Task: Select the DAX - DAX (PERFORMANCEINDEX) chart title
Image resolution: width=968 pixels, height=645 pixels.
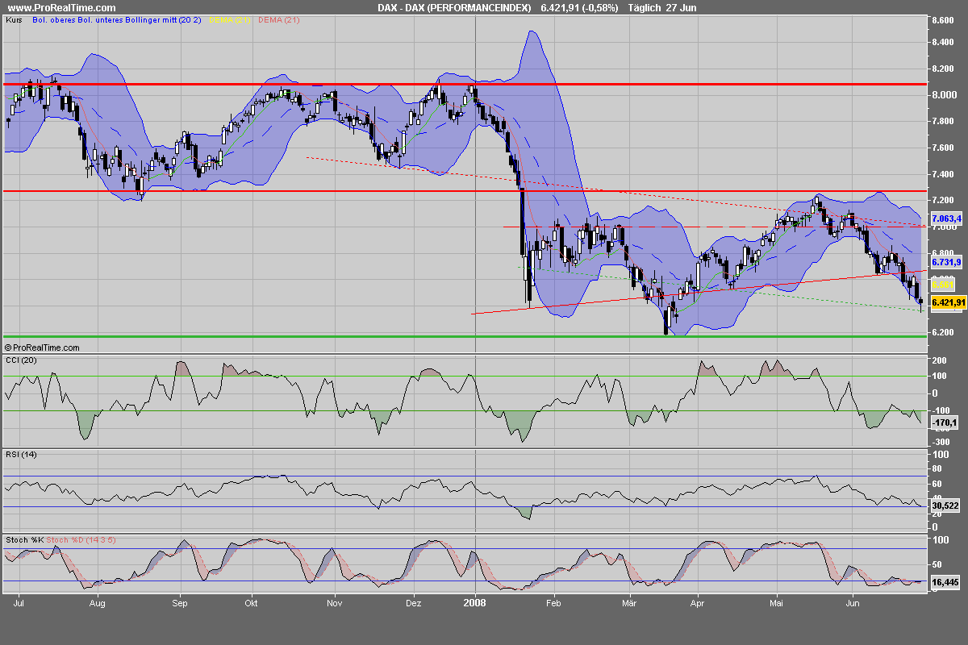Action: 455,7
